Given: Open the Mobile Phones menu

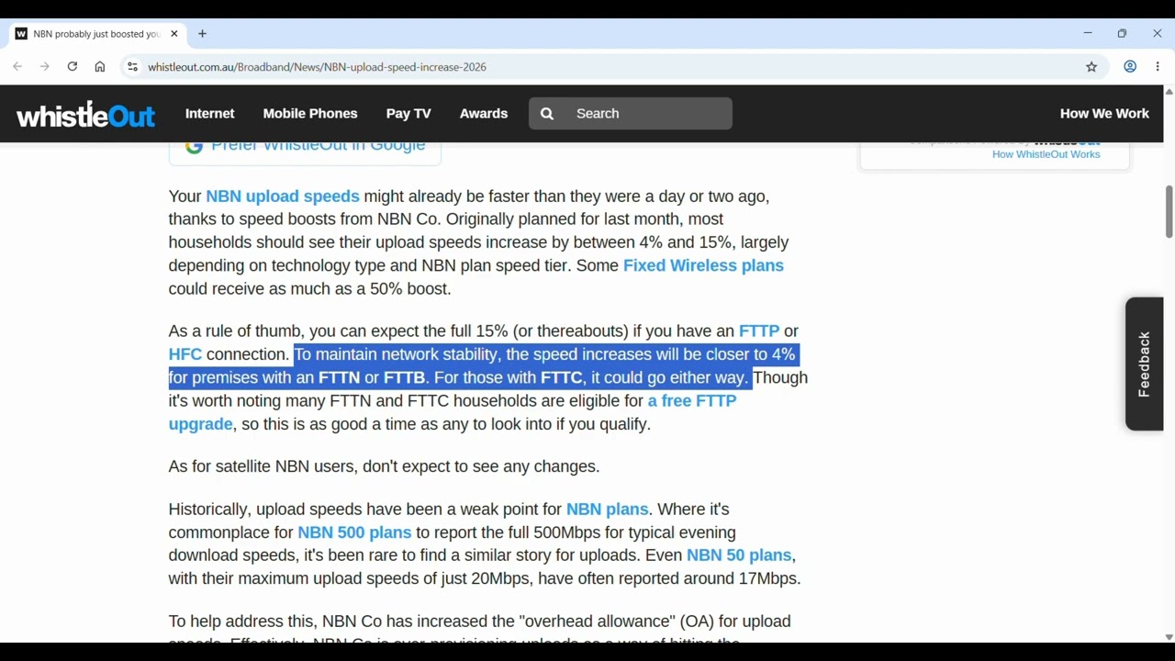Looking at the screenshot, I should [x=310, y=114].
